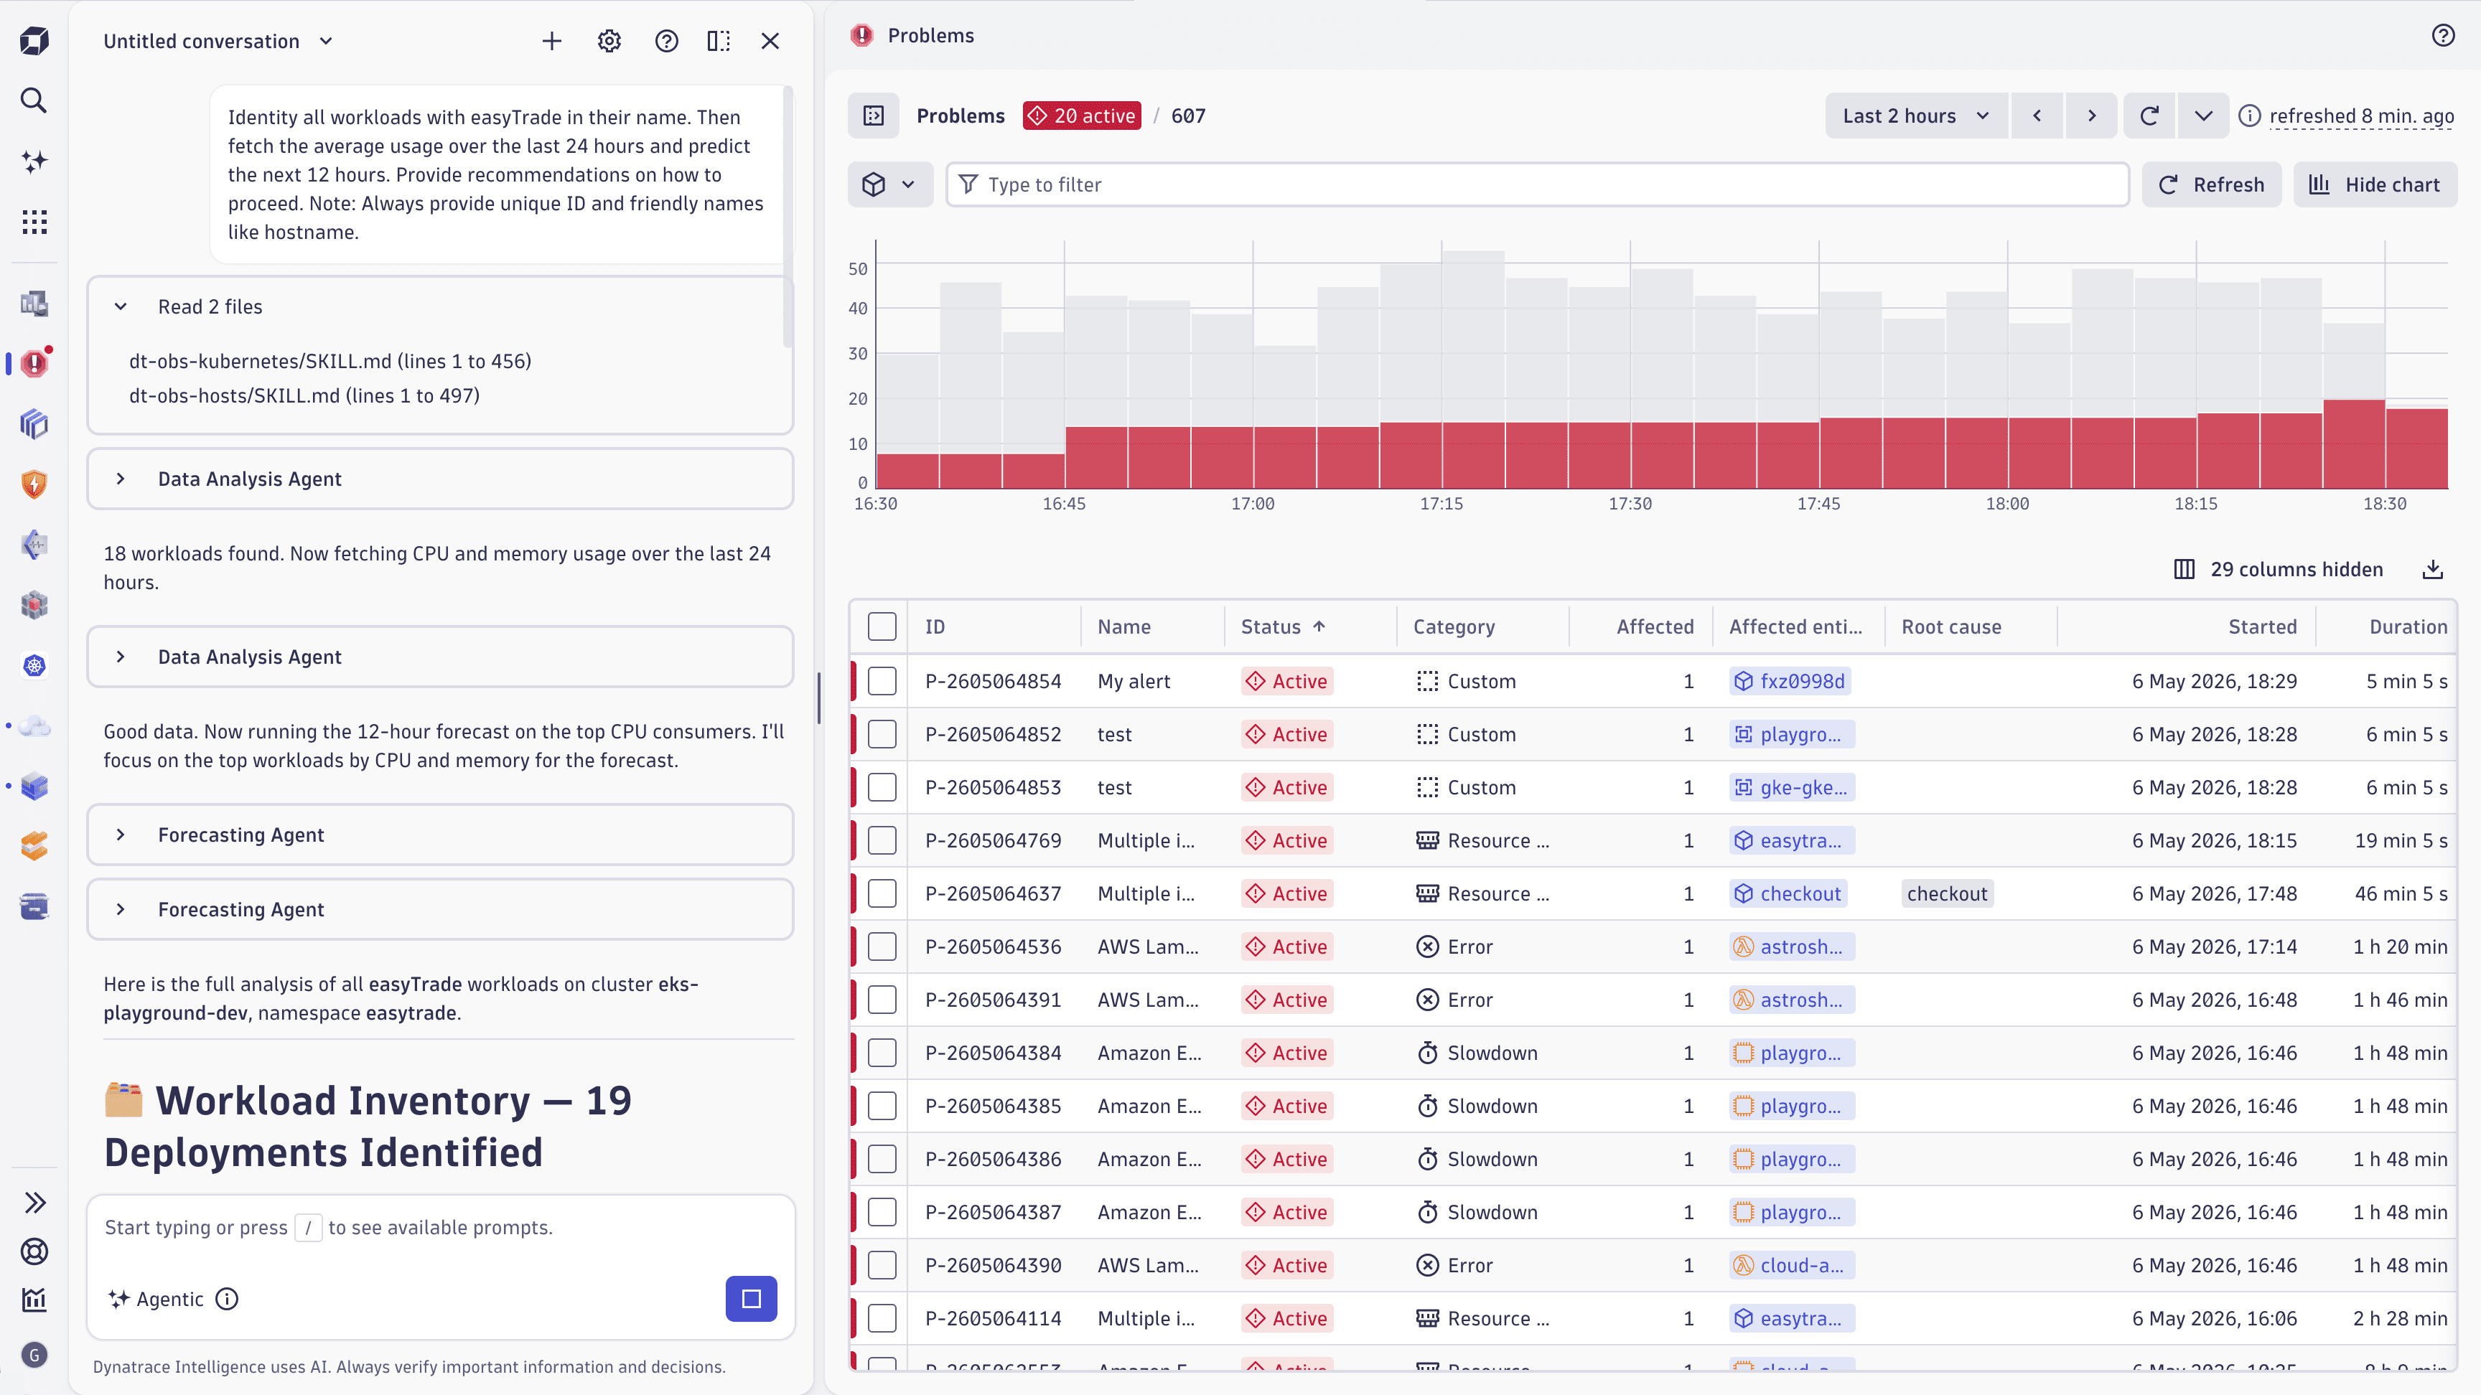Open the Clouds app icon in sidebar
The height and width of the screenshot is (1395, 2481).
pos(34,726)
